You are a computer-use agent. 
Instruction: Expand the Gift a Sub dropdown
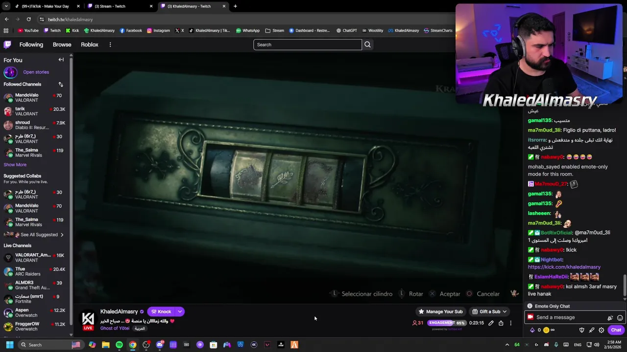[505, 311]
